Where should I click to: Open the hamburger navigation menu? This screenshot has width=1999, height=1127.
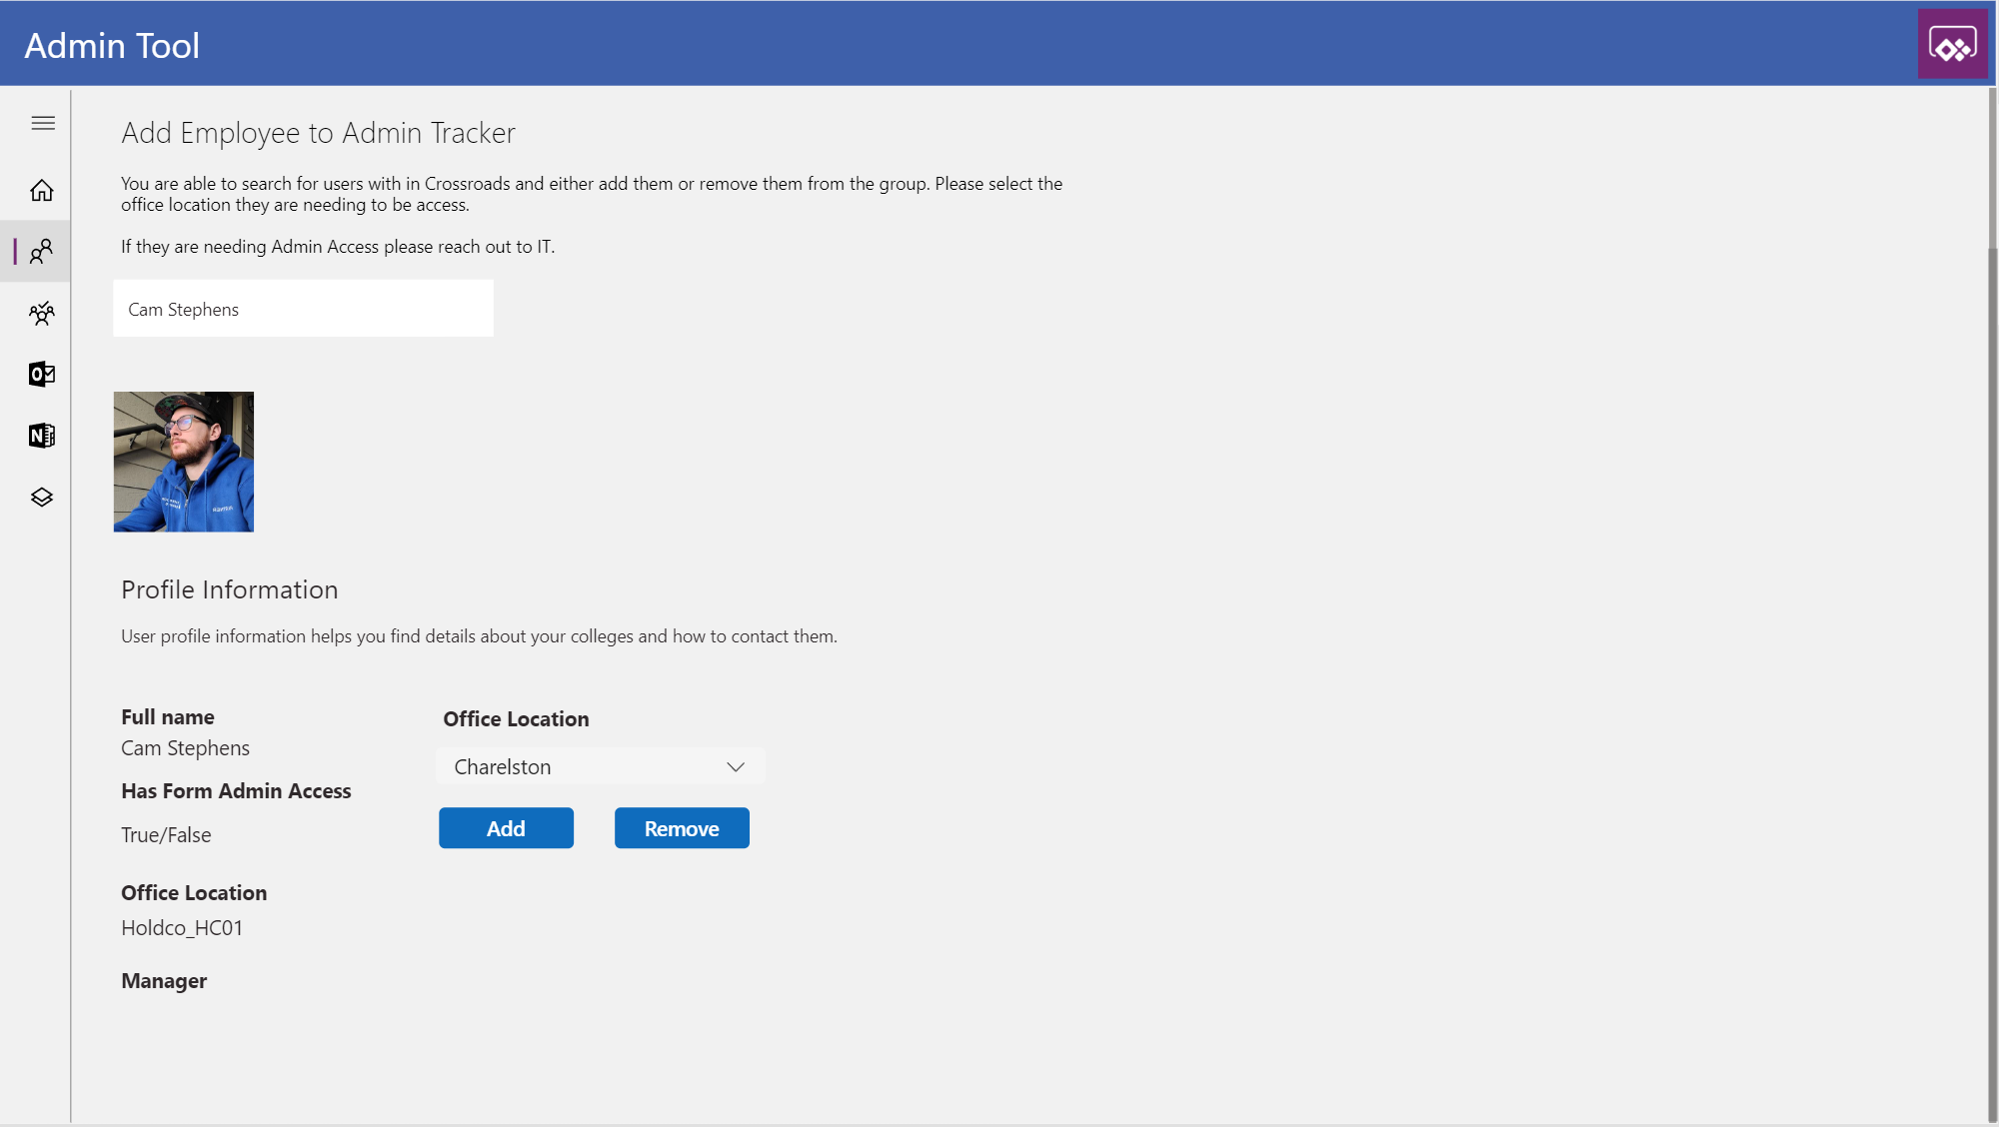[x=43, y=123]
